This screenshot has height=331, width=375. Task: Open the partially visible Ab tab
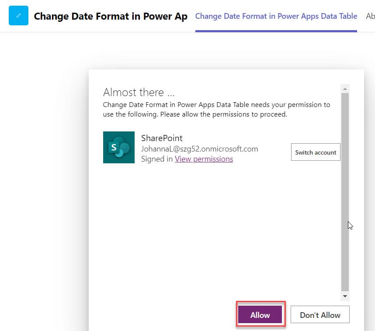click(370, 16)
